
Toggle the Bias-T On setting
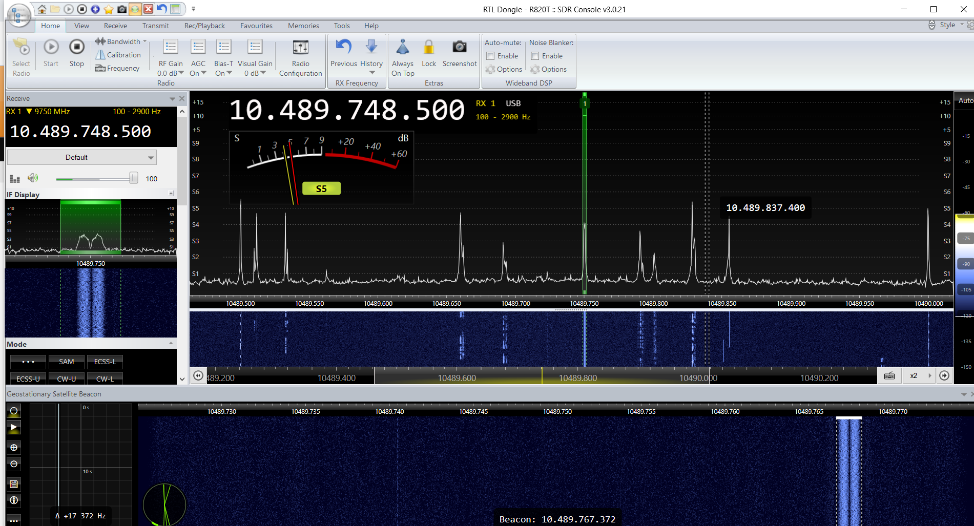tap(223, 73)
